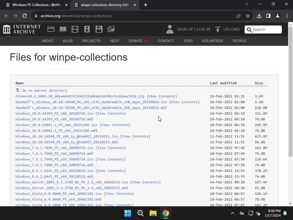Click Chrome icon in taskbar
Screen dimensions: 293x220
click(166, 213)
